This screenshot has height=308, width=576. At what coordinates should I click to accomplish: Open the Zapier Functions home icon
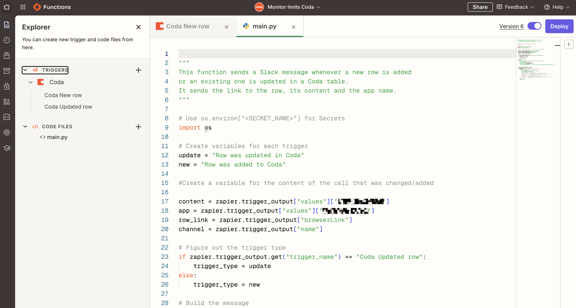[x=7, y=7]
